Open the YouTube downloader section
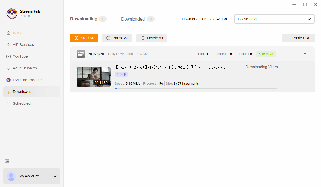 20,56
